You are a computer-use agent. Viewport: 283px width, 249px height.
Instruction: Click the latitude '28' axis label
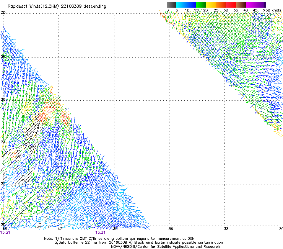[x=3, y=56]
